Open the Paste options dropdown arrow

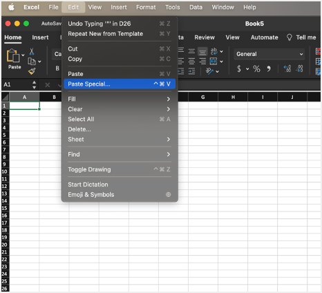pos(23,55)
